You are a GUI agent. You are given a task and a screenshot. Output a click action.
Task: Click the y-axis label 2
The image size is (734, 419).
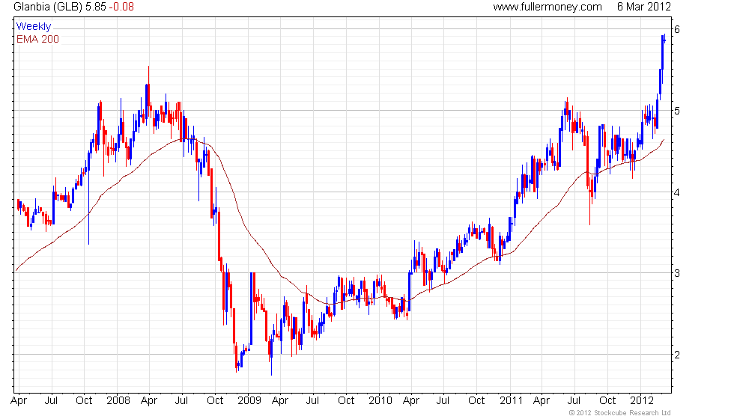point(677,355)
